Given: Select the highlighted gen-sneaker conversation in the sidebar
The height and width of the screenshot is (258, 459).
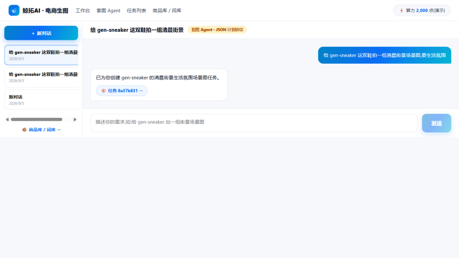Looking at the screenshot, I should [41, 55].
